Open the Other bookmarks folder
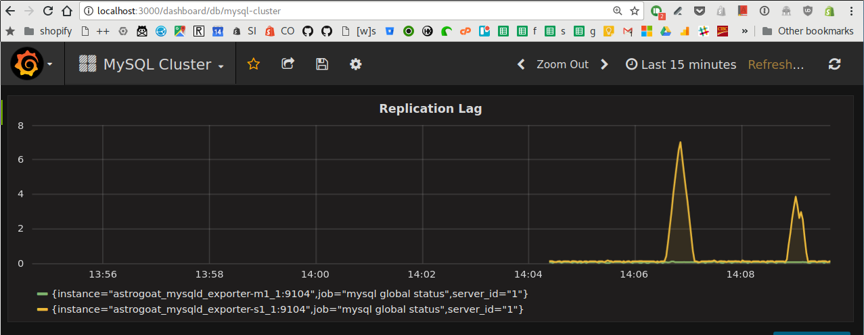The image size is (864, 335). pos(808,31)
